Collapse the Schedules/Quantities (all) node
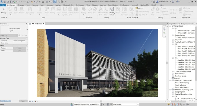Image resolution: width=197 pixels, height=106 pixels. coord(170,80)
